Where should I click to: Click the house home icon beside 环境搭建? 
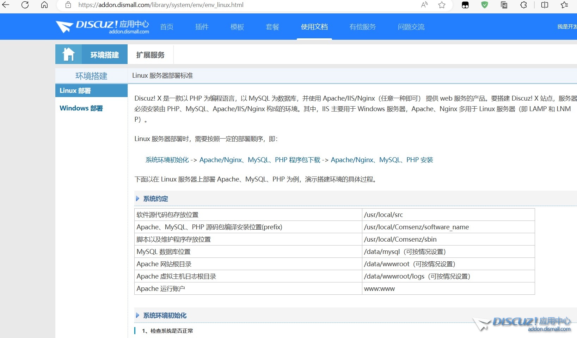[68, 54]
